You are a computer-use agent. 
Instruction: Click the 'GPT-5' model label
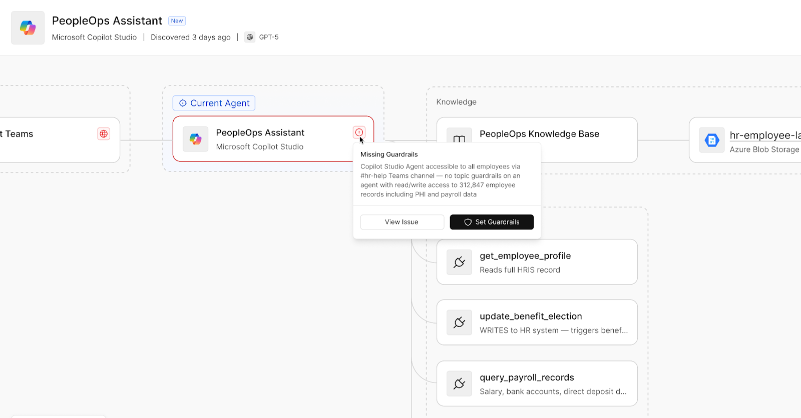[269, 37]
